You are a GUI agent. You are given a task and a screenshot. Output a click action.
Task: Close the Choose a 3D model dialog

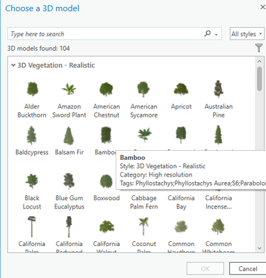263,7
